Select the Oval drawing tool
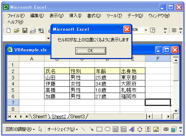Screen dimensions: 186x137 [x=108, y=129]
